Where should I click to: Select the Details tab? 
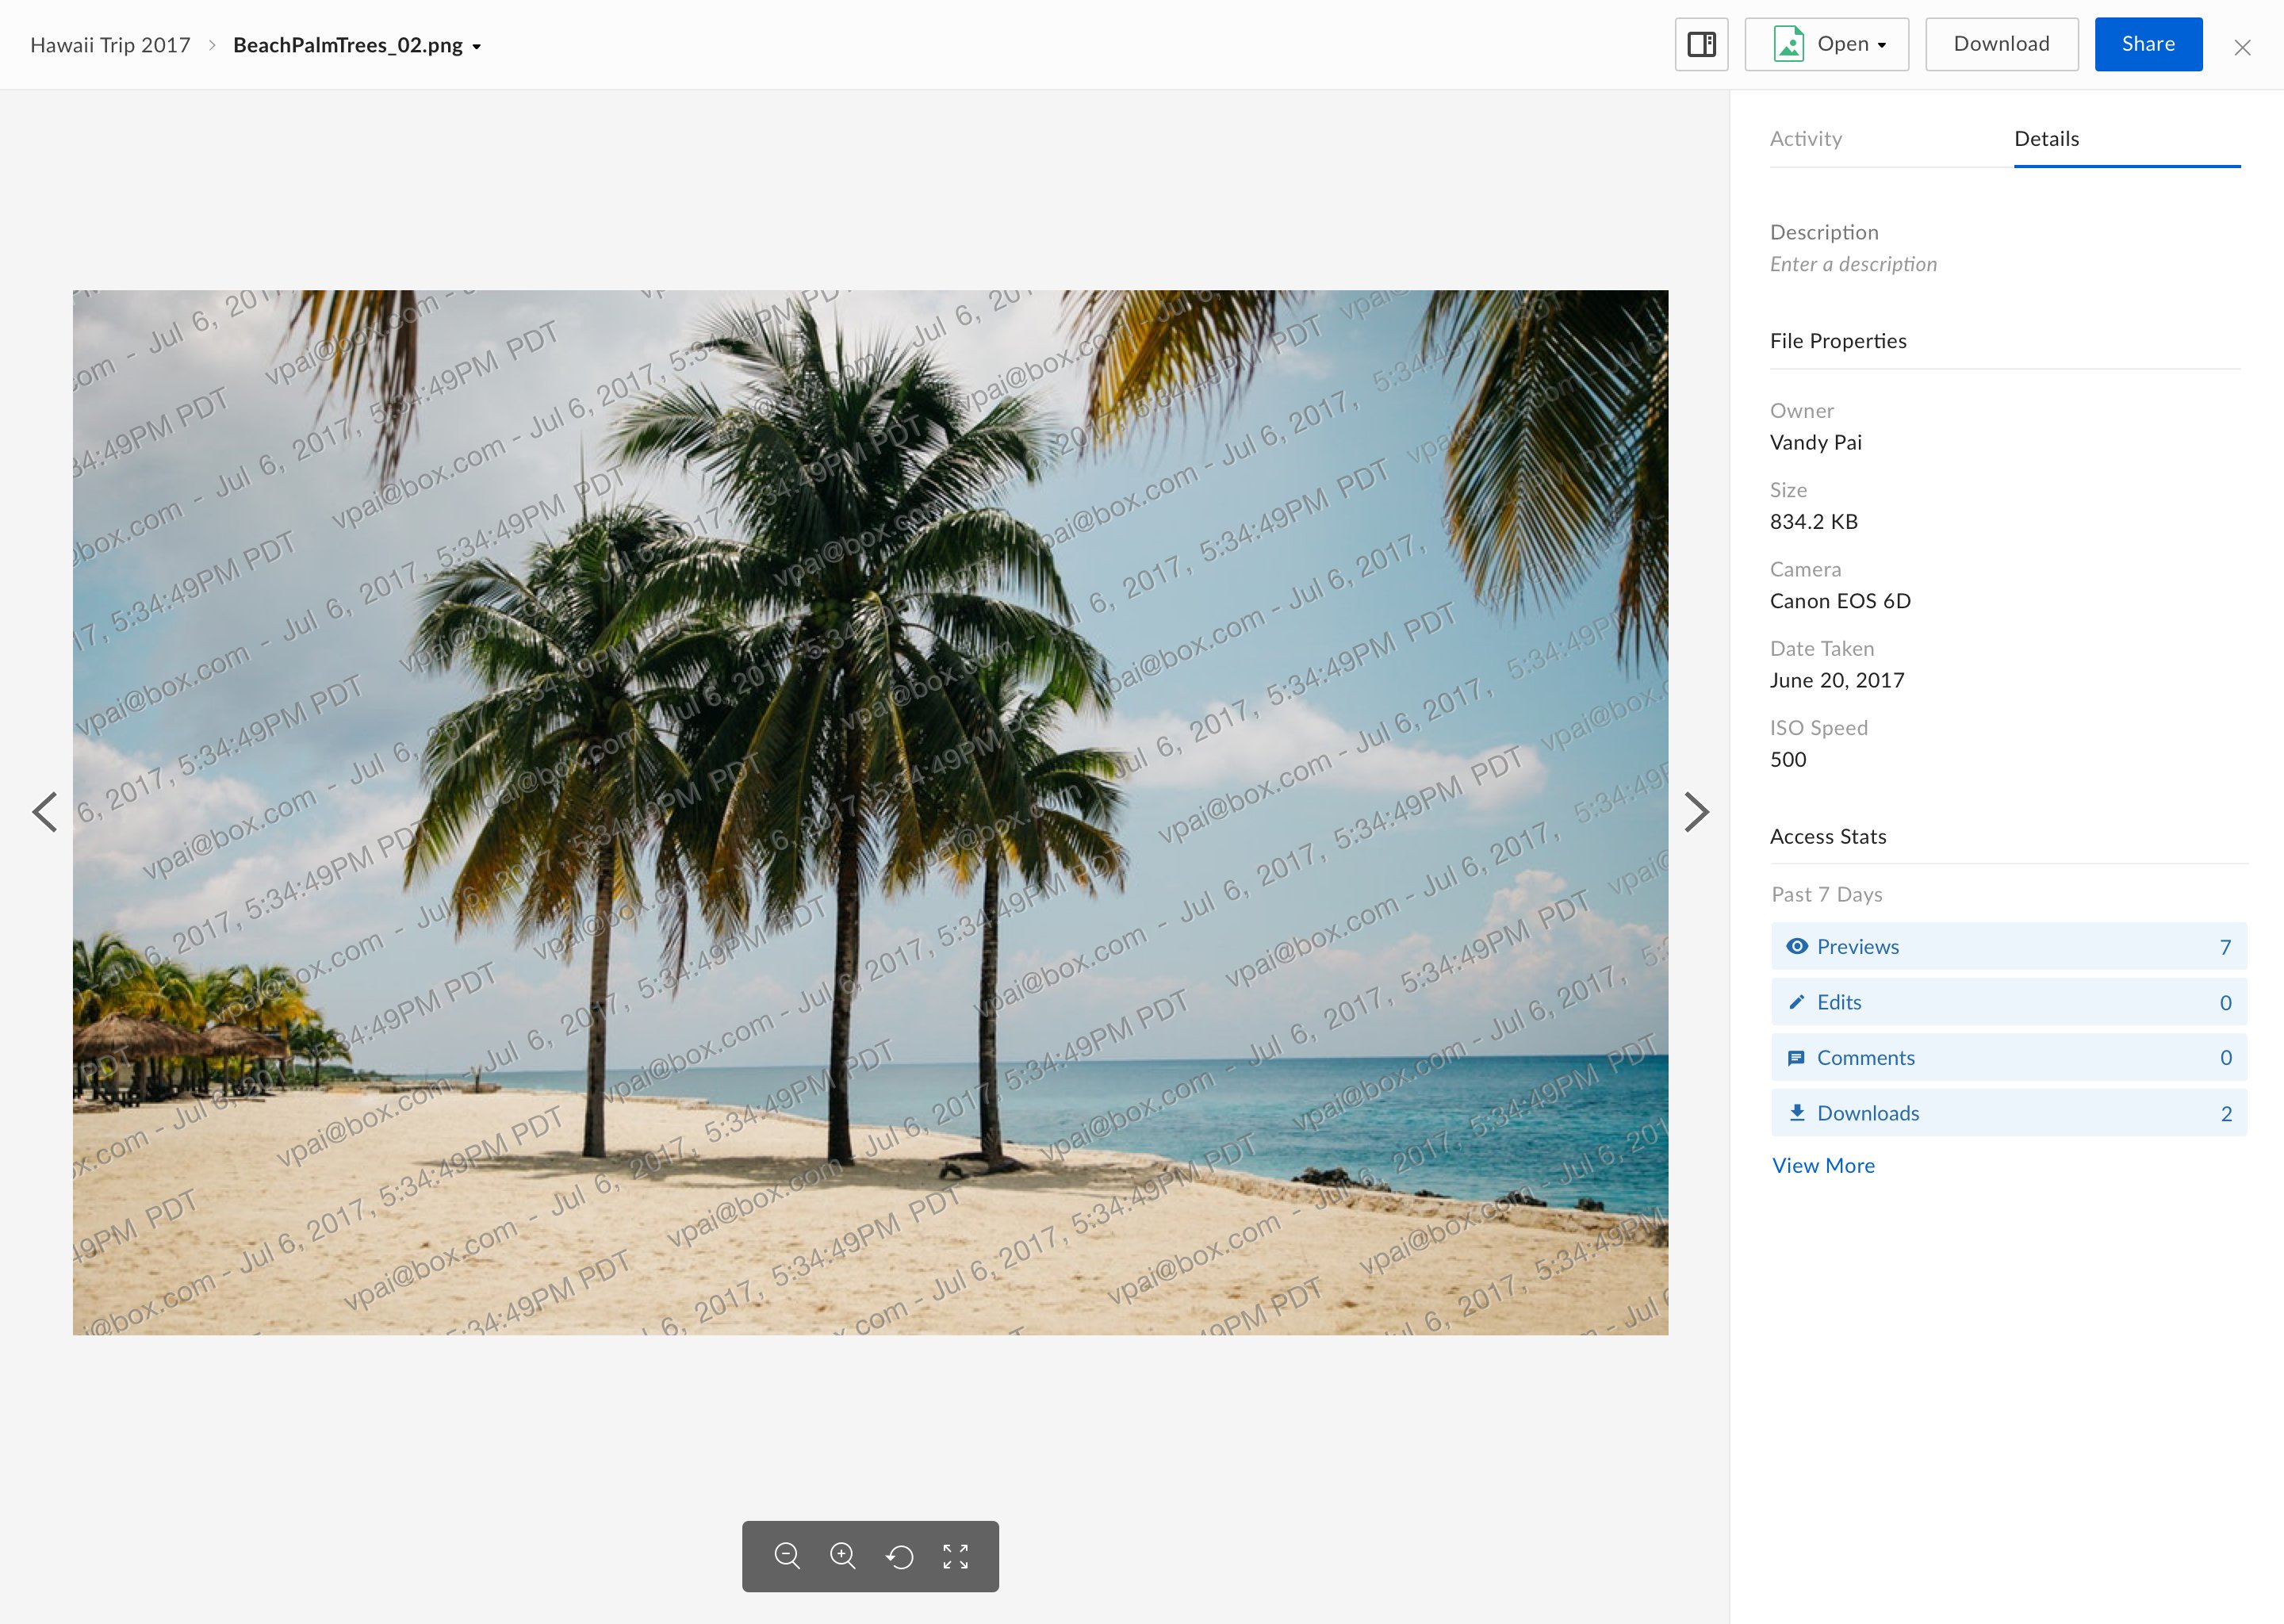coord(2046,139)
